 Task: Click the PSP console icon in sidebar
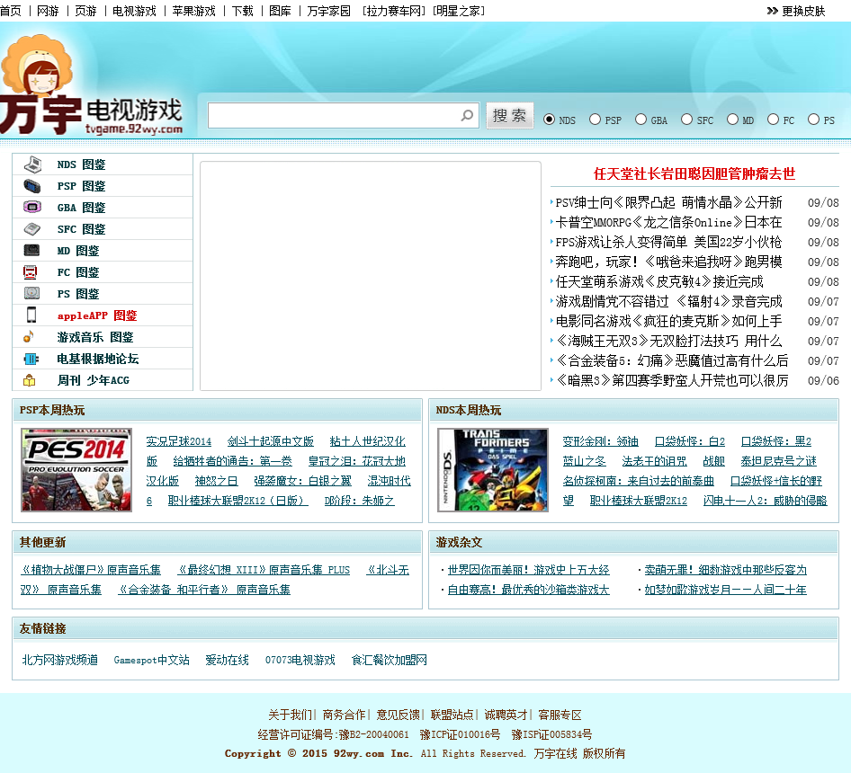pyautogui.click(x=32, y=186)
